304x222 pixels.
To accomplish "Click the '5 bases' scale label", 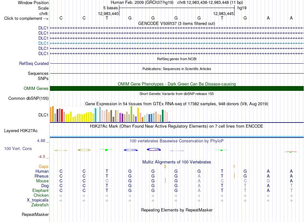I will pos(110,8).
